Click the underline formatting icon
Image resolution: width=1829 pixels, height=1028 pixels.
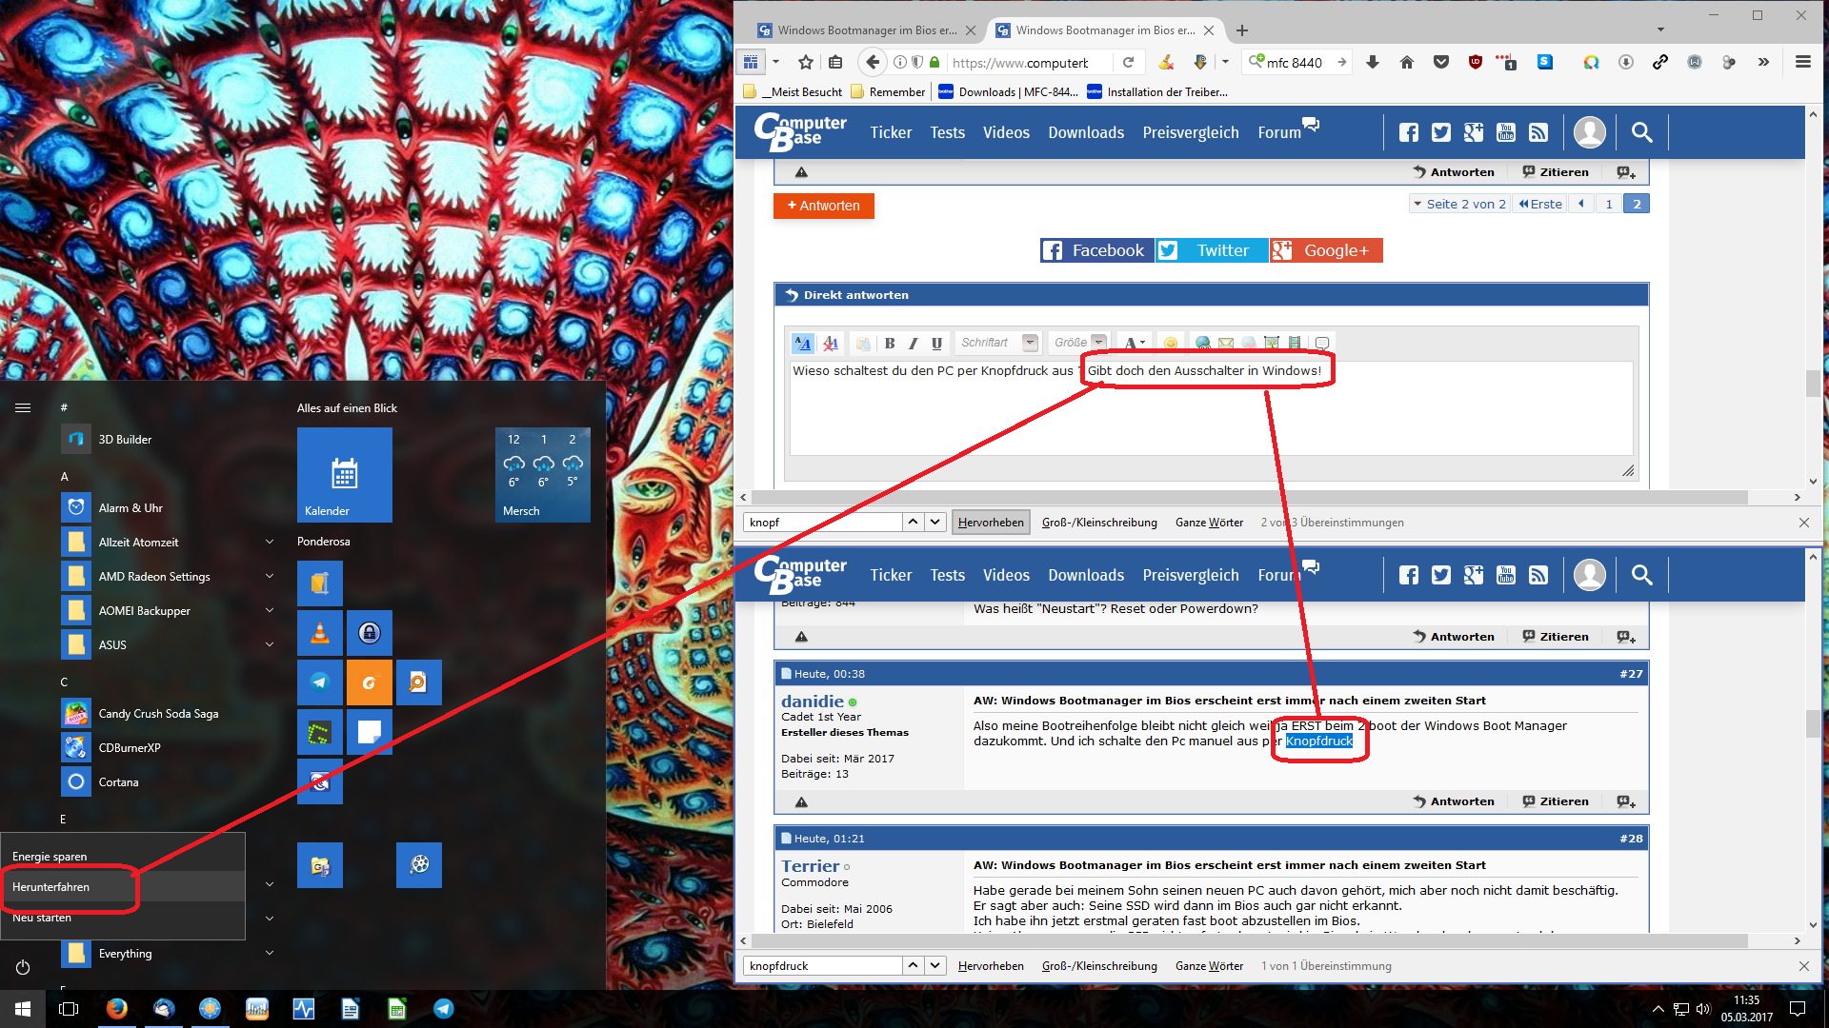[936, 343]
